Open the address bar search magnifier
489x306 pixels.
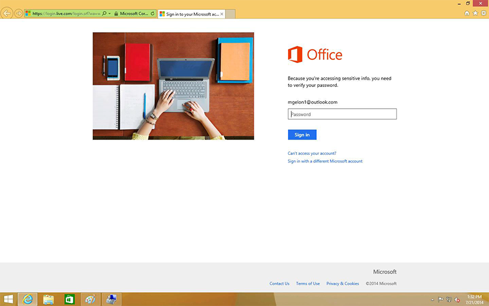pos(104,14)
